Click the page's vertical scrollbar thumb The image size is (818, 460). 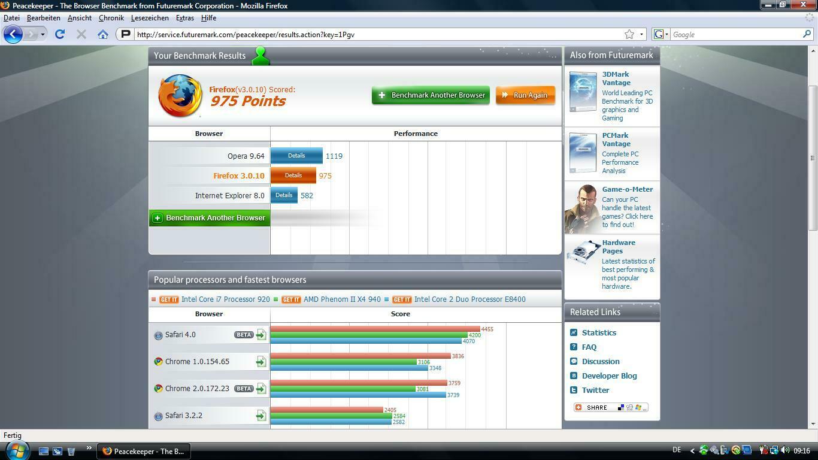coord(813,157)
